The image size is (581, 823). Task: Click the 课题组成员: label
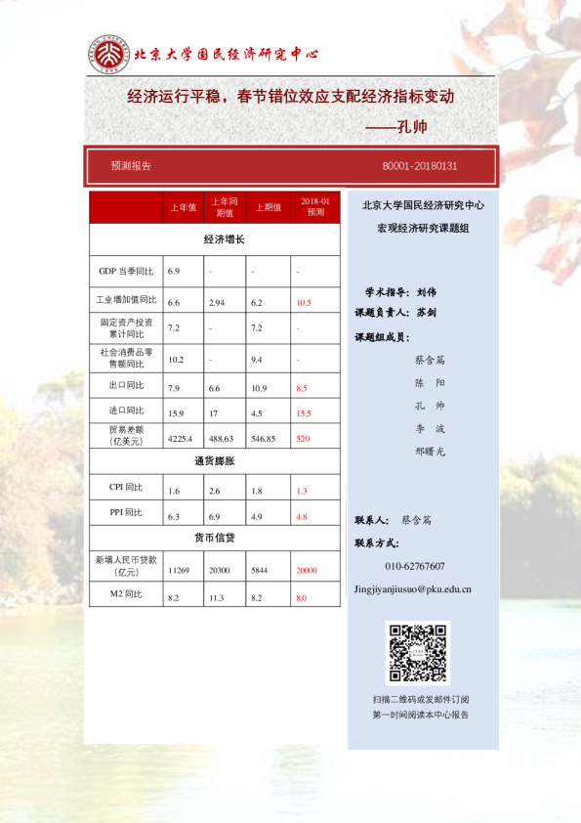[382, 337]
